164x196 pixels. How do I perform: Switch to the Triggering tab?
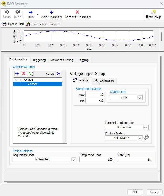coord(39,60)
